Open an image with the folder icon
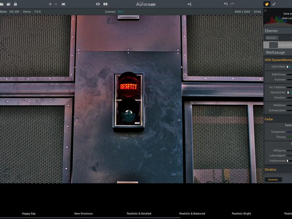This screenshot has height=219, width=292. (x=2, y=4)
